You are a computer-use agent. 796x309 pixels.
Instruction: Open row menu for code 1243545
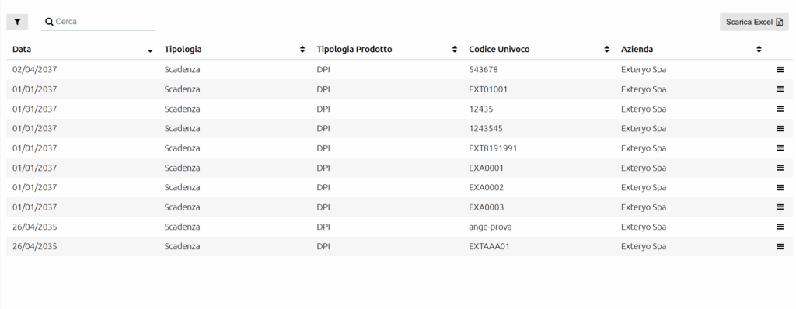pos(780,128)
